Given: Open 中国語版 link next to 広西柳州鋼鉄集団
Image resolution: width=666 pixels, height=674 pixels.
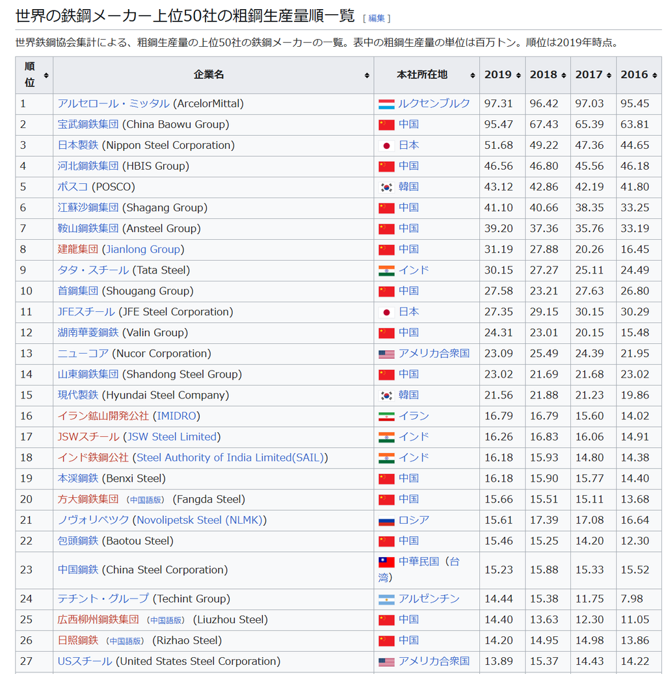Looking at the screenshot, I should click(166, 621).
